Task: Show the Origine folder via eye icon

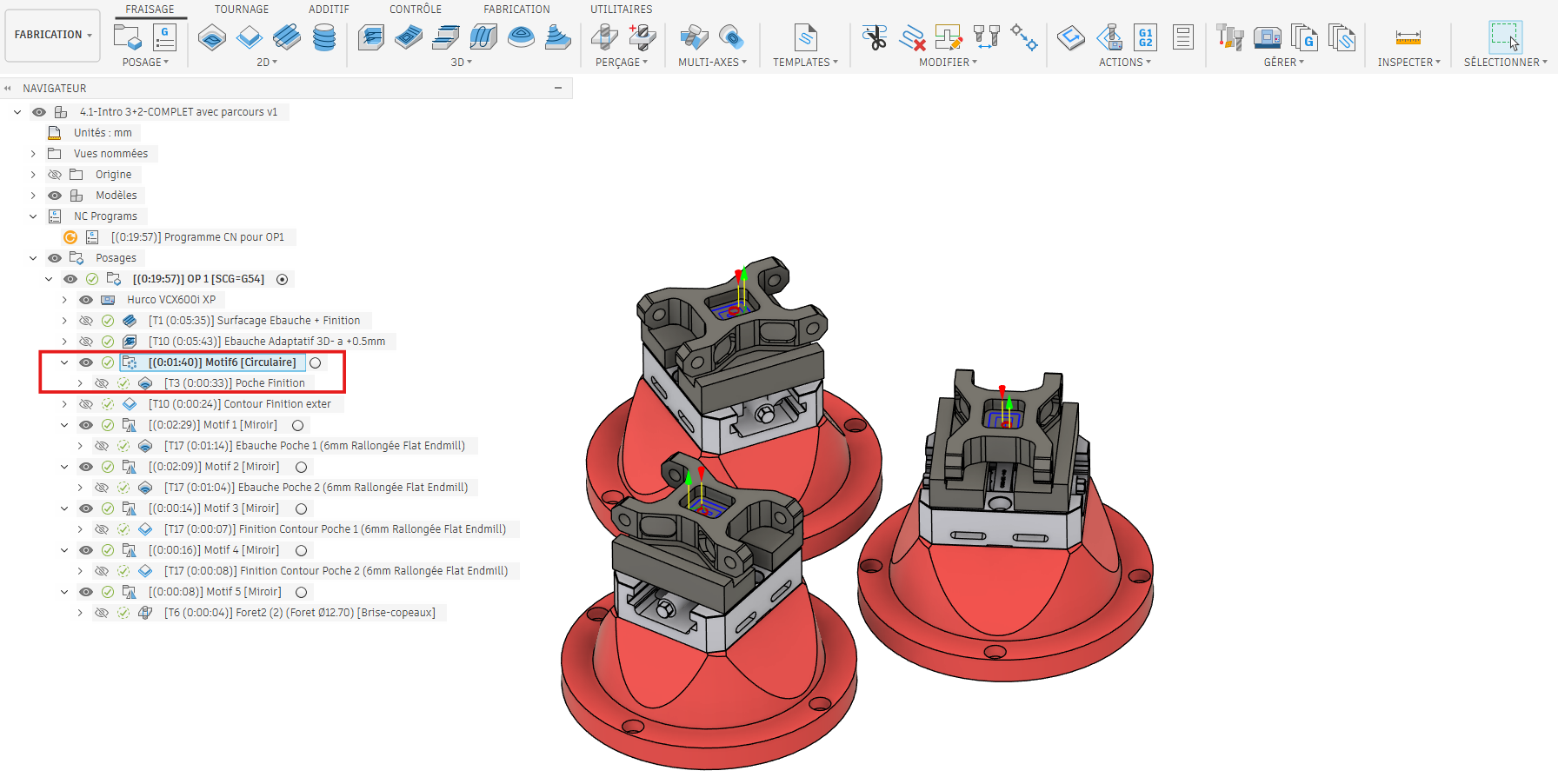Action: tap(55, 175)
